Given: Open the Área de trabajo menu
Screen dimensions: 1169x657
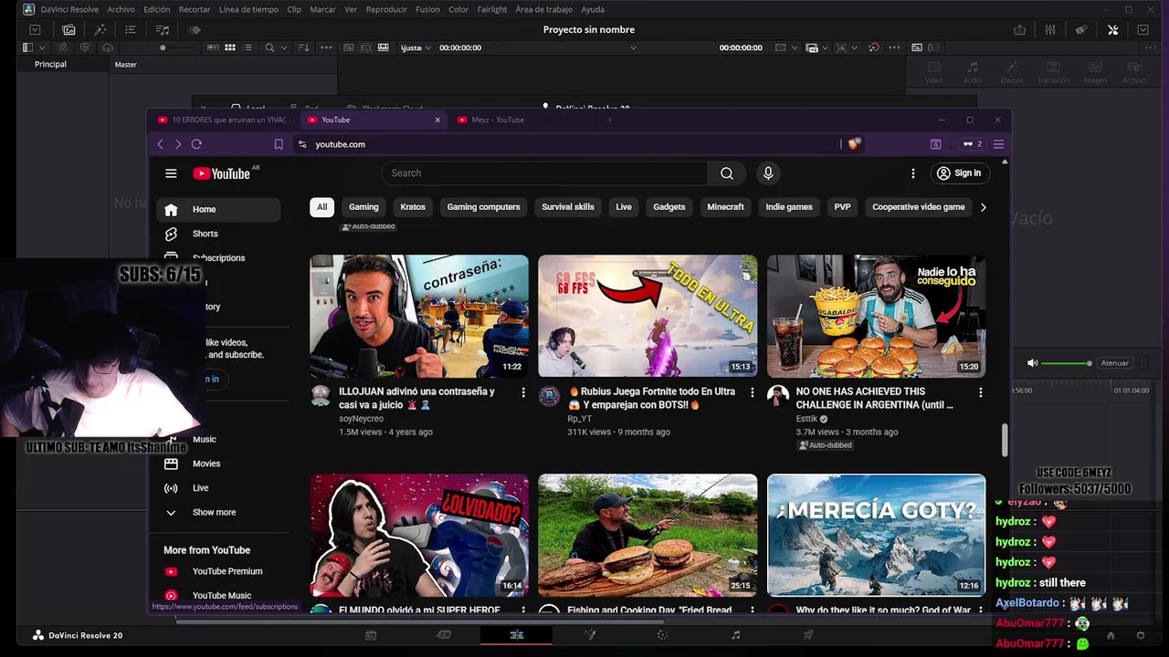Looking at the screenshot, I should pyautogui.click(x=544, y=9).
